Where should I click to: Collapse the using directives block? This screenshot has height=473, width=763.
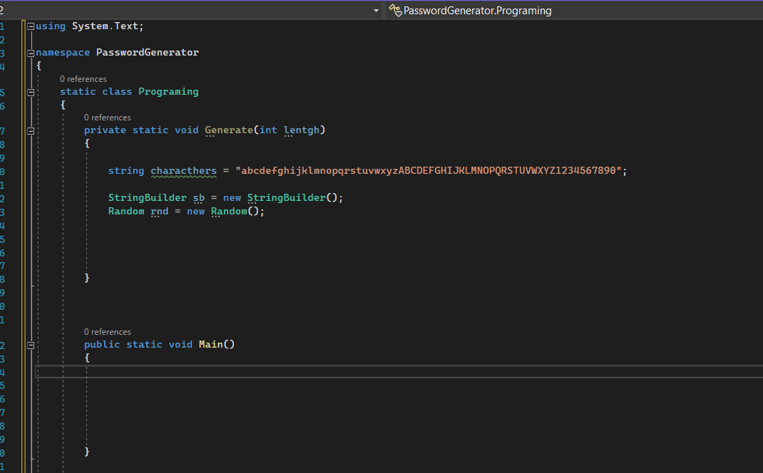pyautogui.click(x=31, y=27)
